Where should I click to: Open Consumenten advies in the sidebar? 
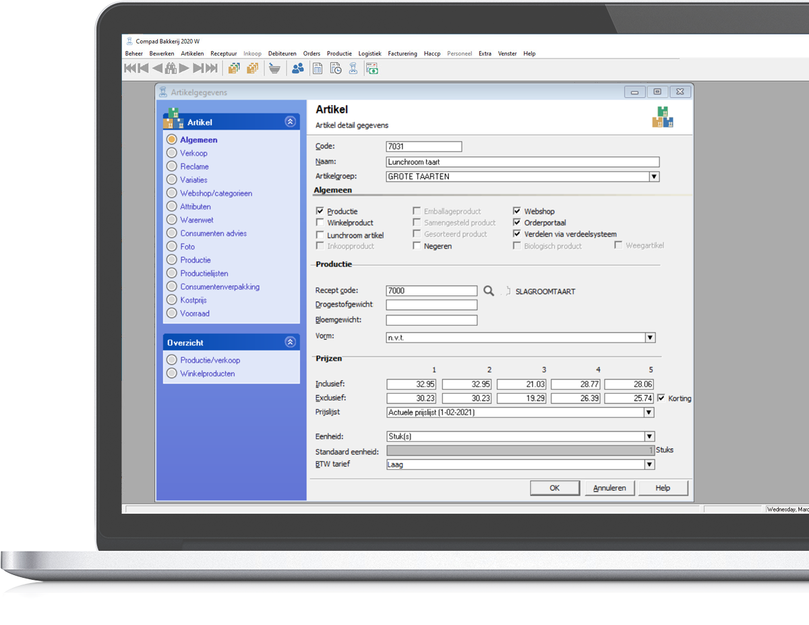[x=213, y=233]
